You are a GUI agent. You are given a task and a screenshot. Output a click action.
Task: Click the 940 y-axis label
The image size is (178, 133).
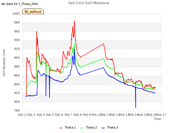[17, 40]
